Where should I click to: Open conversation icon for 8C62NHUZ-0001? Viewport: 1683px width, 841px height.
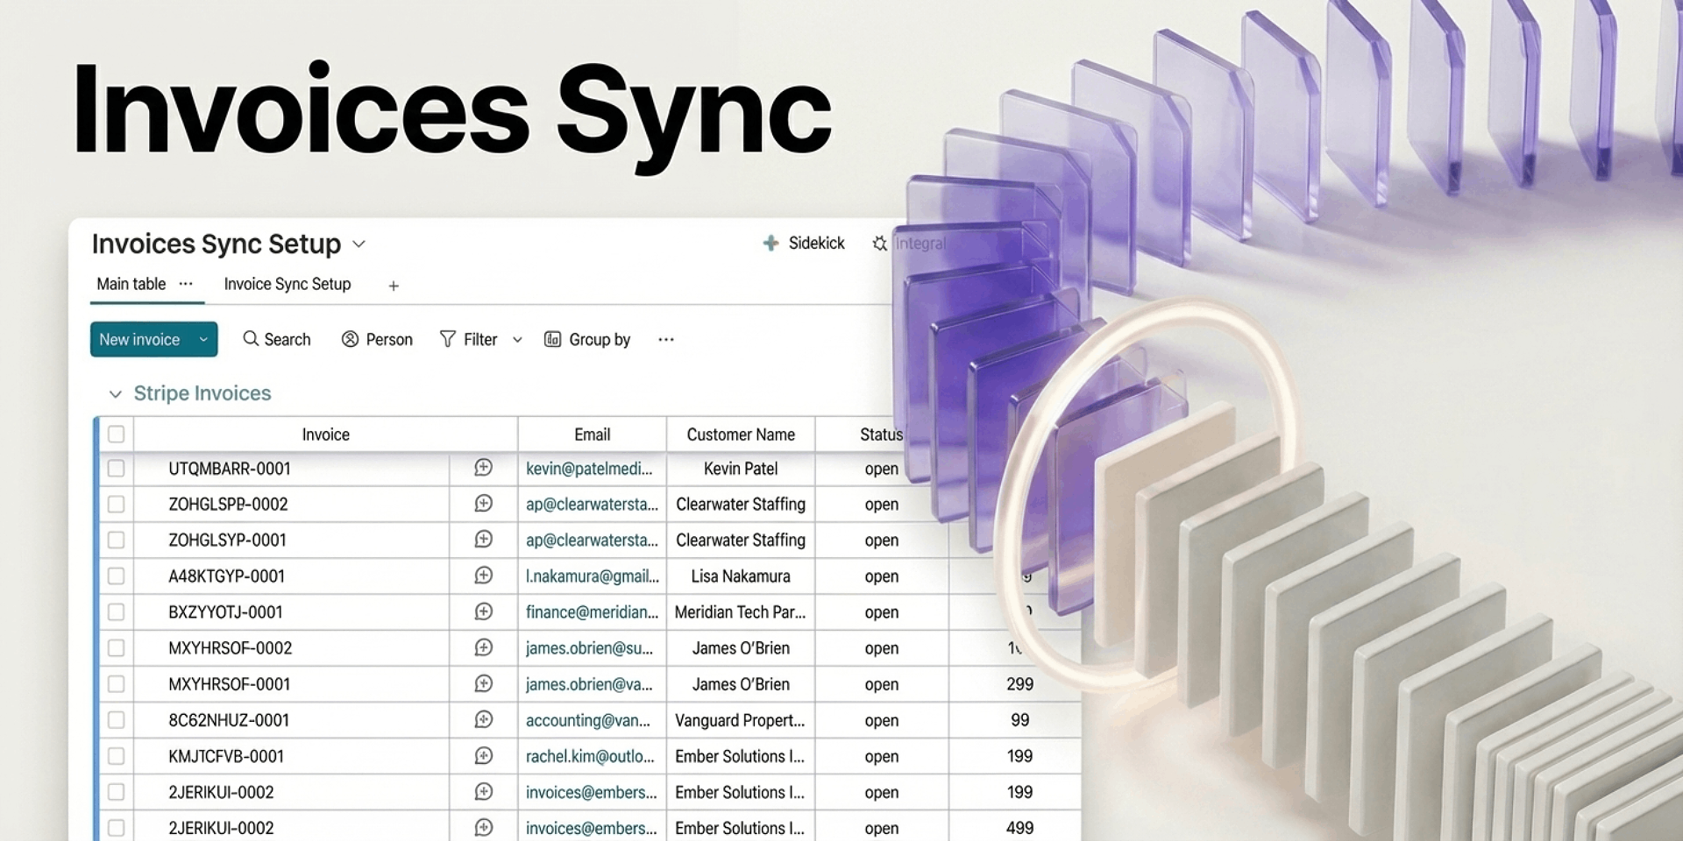(483, 719)
